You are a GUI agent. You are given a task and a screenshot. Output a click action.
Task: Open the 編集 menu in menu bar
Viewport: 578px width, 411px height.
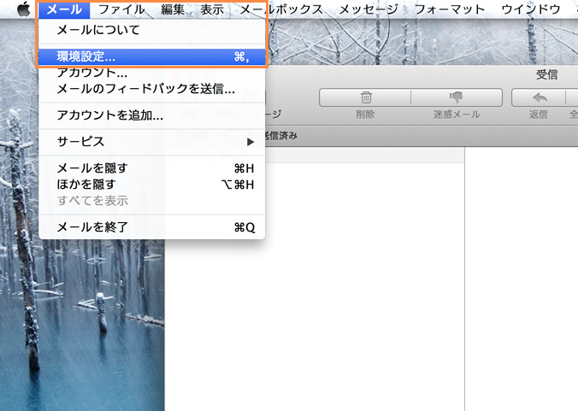173,9
